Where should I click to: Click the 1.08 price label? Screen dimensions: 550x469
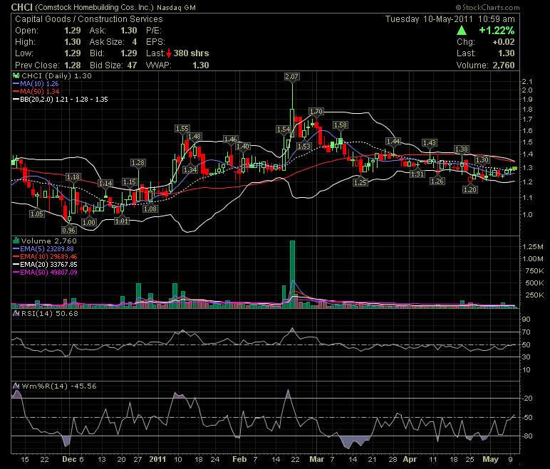(x=150, y=209)
